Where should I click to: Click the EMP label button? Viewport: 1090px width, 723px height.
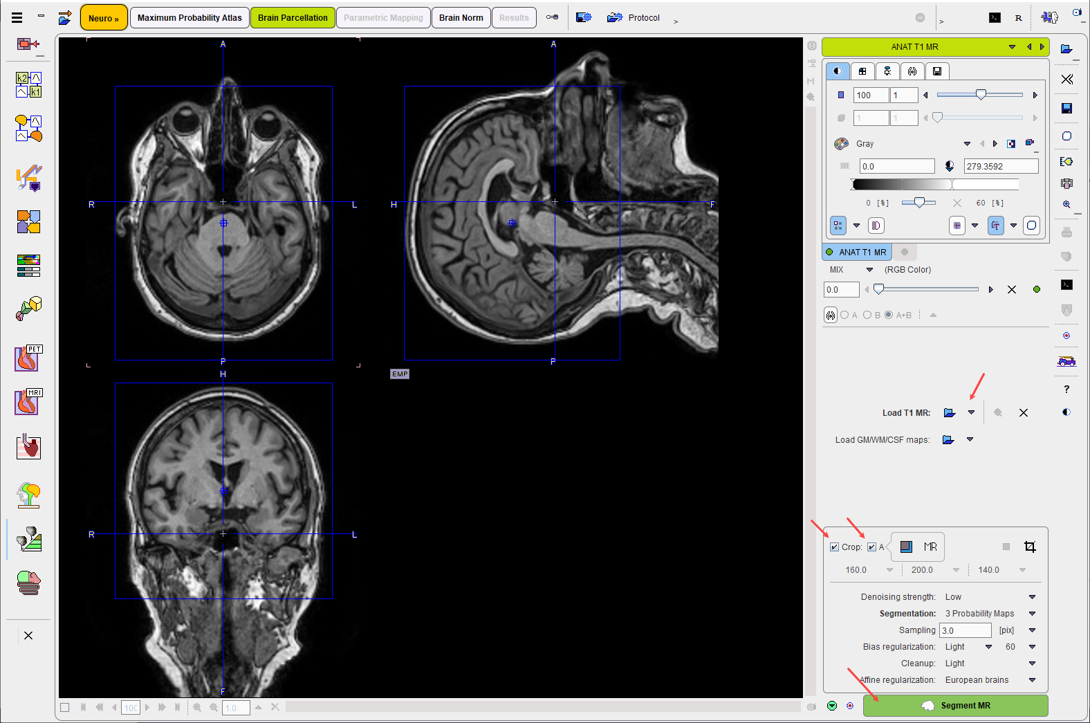pos(400,374)
